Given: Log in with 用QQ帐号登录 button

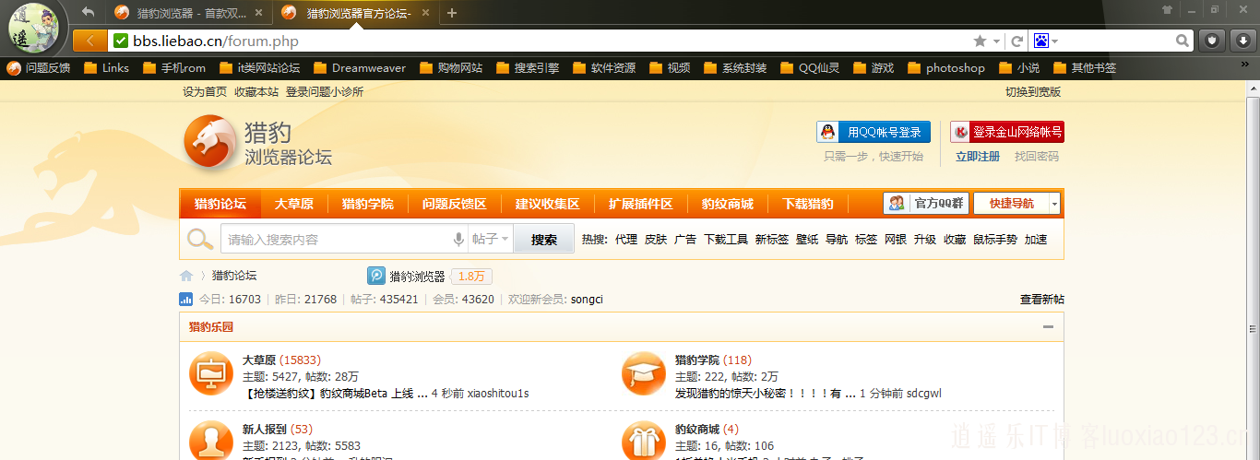Looking at the screenshot, I should tap(874, 132).
